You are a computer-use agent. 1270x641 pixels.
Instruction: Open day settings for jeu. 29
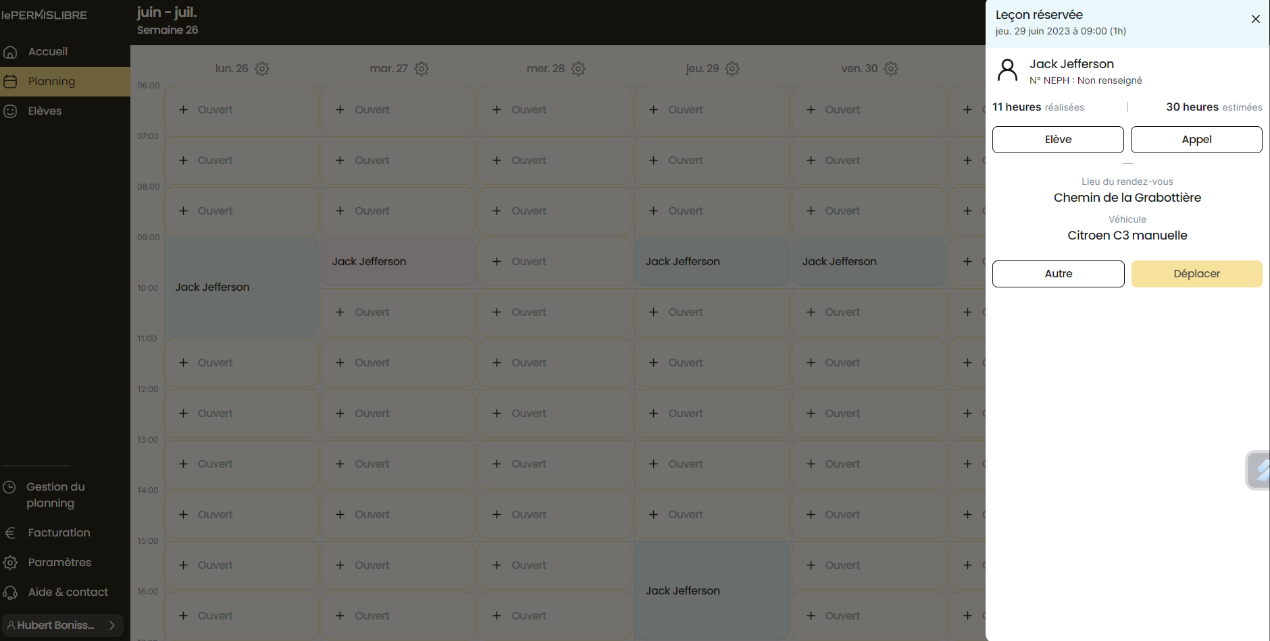[x=732, y=69]
